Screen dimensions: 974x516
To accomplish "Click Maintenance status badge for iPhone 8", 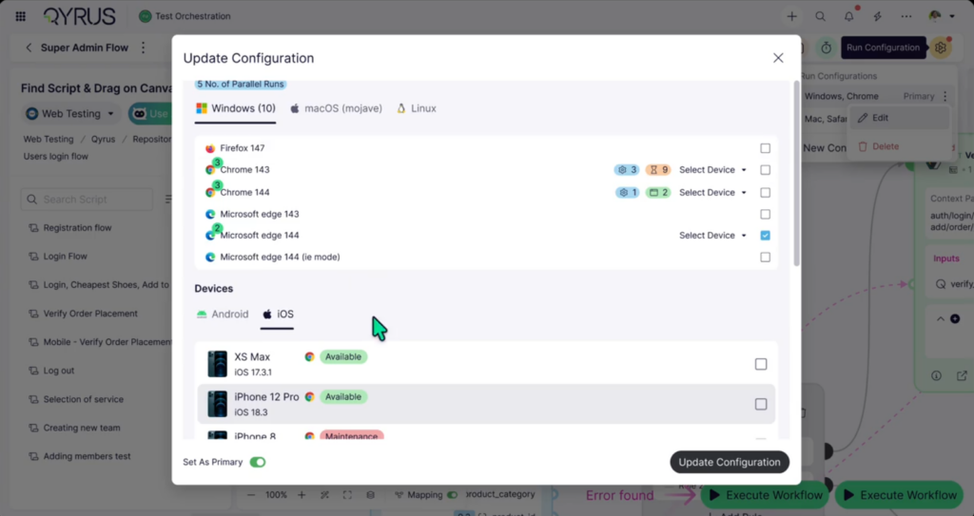I will tap(352, 436).
